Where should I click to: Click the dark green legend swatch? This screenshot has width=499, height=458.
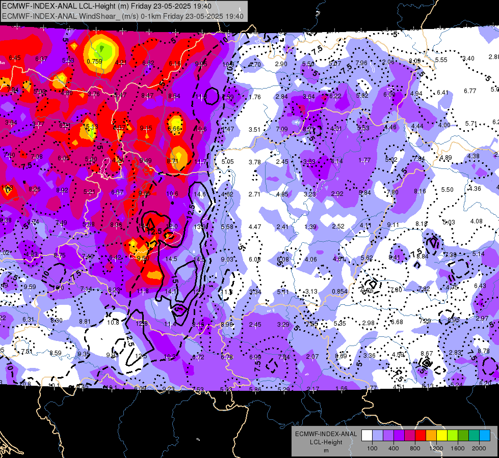click(463, 436)
